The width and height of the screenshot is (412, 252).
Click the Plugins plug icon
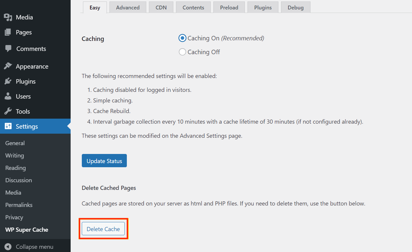click(x=8, y=81)
